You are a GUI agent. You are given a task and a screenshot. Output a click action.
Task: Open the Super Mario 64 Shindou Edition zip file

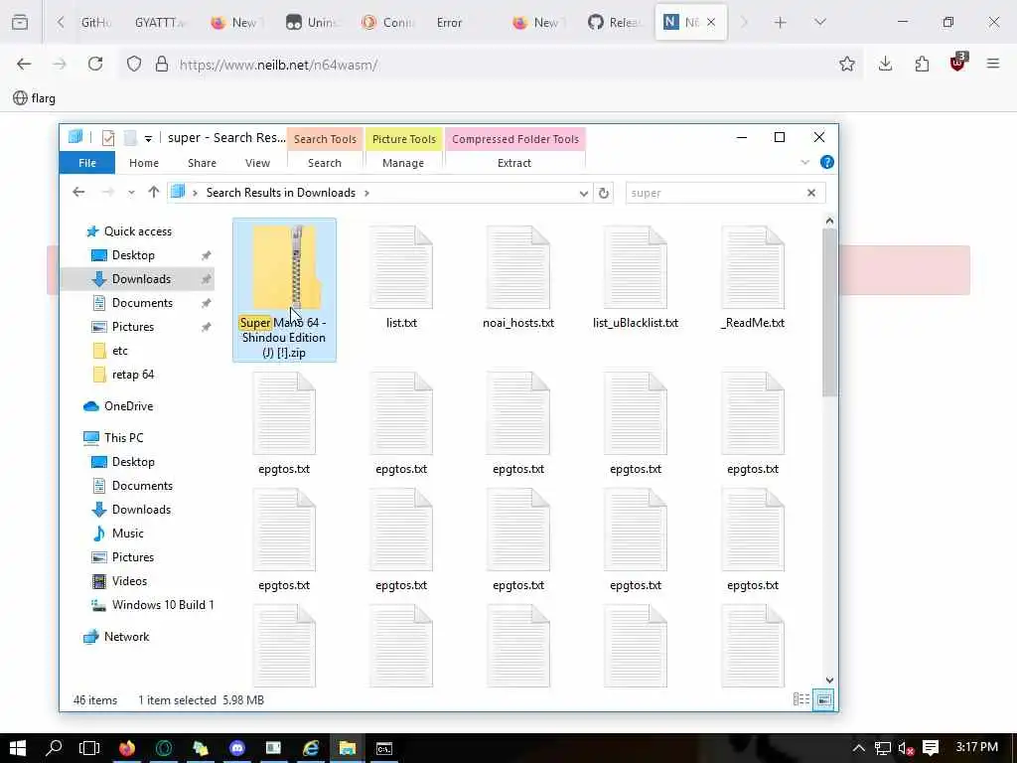point(284,289)
